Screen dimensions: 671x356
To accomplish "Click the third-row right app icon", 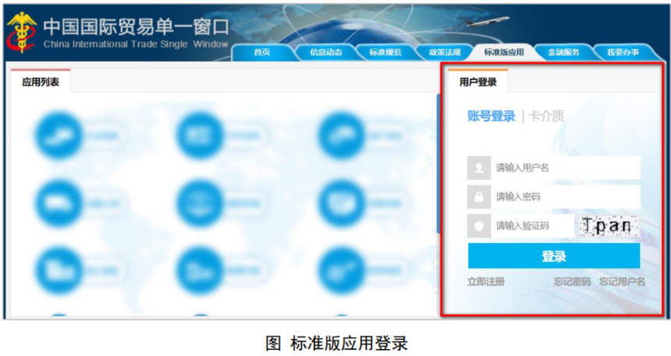I will 342,270.
